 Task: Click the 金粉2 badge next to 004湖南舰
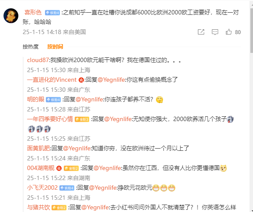coord(71,168)
